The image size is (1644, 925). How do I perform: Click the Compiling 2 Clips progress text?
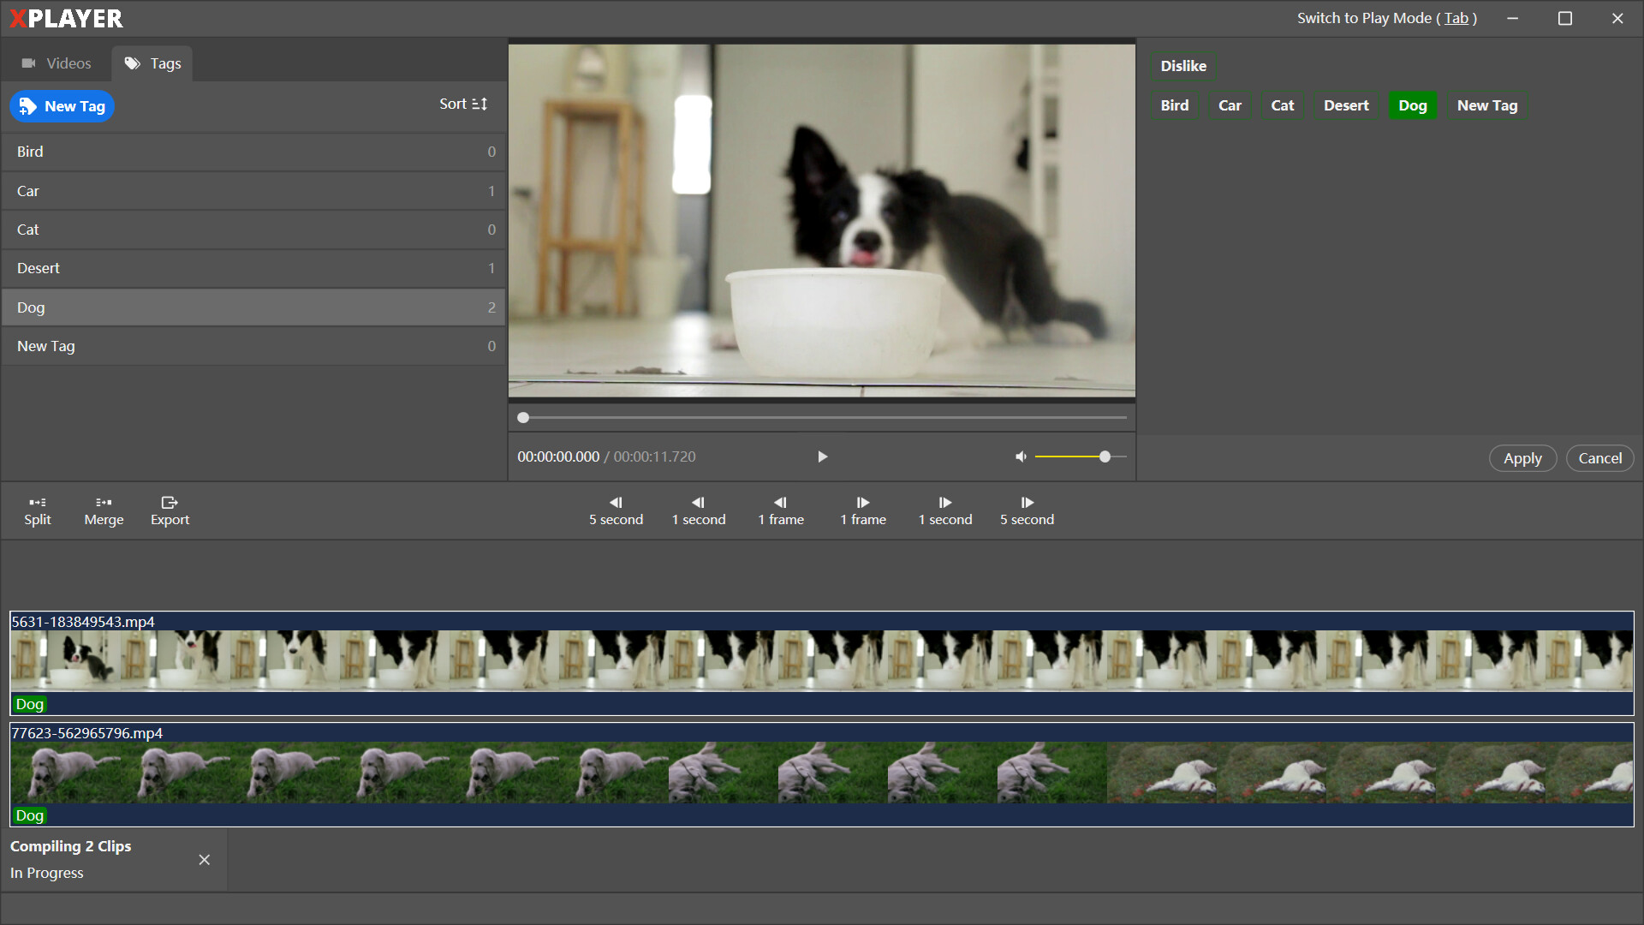coord(70,846)
